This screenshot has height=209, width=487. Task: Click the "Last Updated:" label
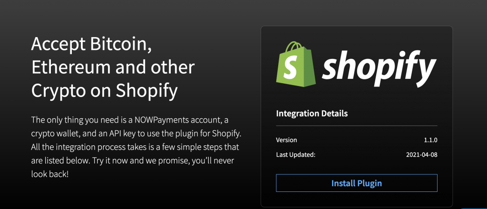tap(296, 155)
